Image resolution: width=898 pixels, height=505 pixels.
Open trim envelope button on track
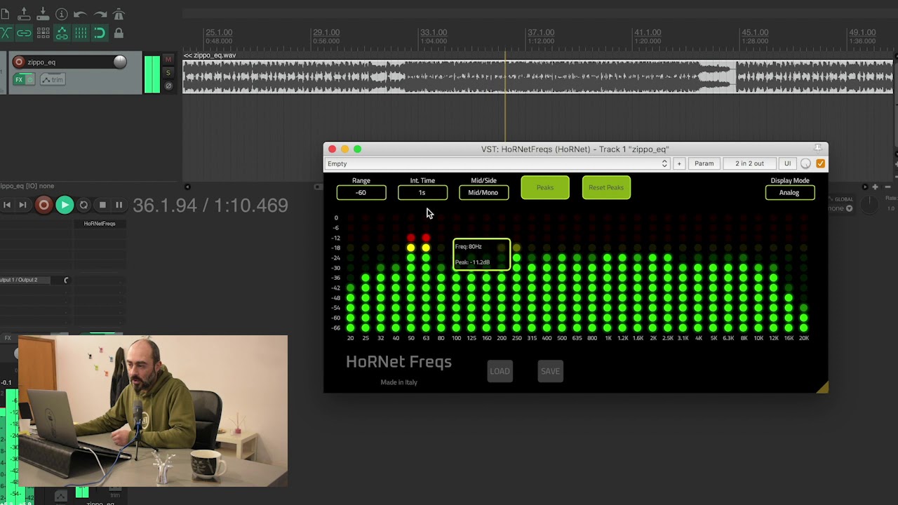(53, 79)
